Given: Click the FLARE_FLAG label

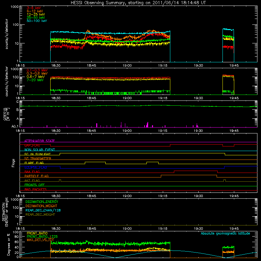Looking at the screenshot, I should (34, 163).
